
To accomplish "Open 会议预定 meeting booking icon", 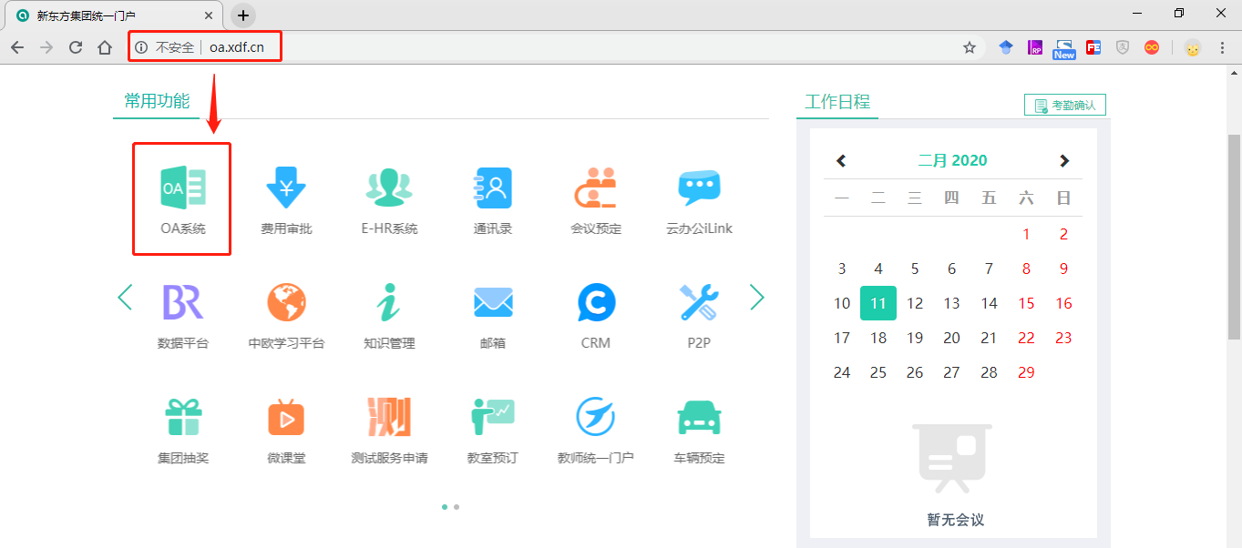I will (x=596, y=188).
